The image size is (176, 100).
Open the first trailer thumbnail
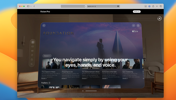(x=50, y=87)
